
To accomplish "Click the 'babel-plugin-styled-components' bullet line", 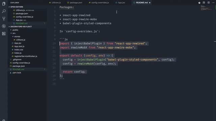I will (x=87, y=23).
